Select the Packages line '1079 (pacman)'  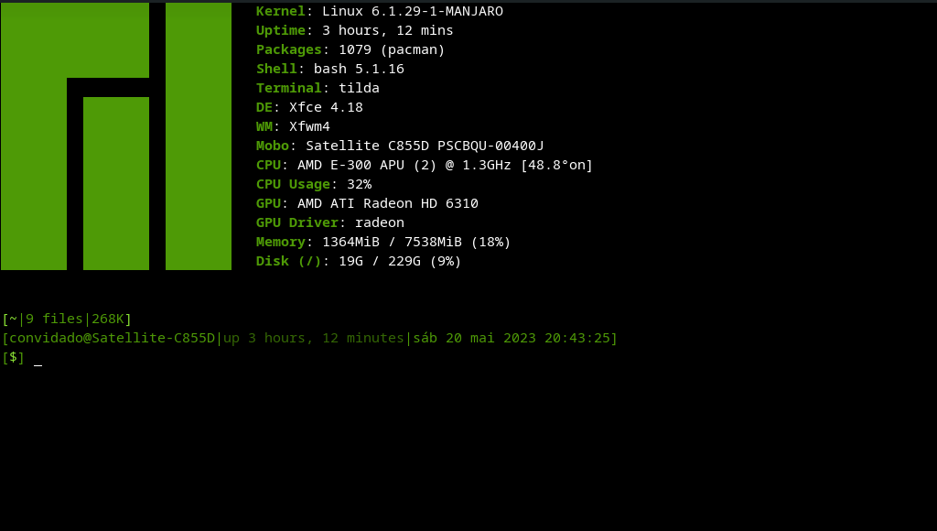click(350, 49)
